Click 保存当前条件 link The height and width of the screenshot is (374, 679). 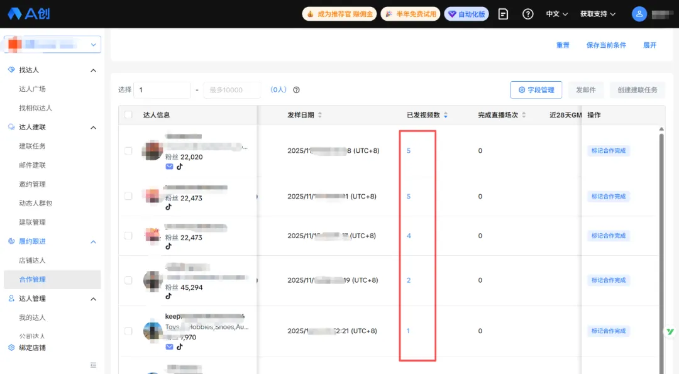(606, 45)
